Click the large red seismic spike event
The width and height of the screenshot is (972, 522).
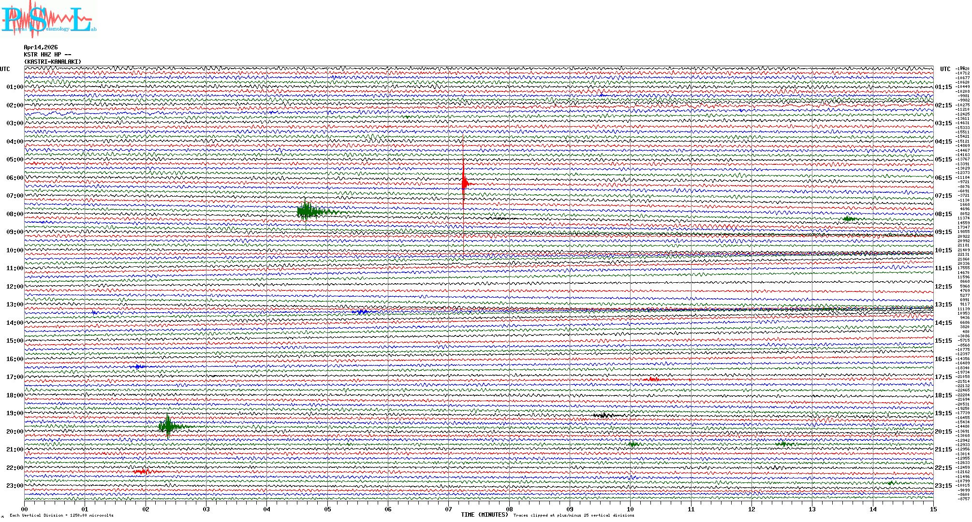pyautogui.click(x=464, y=183)
